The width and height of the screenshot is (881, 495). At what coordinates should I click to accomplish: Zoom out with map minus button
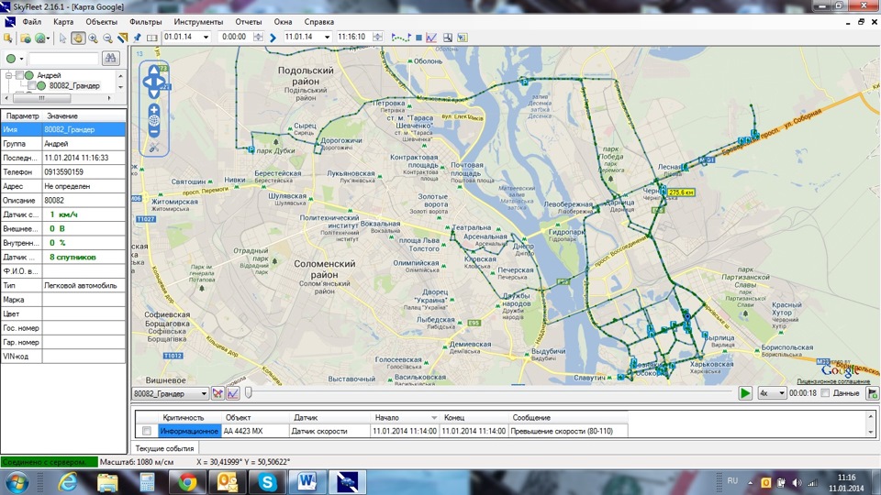tap(153, 132)
